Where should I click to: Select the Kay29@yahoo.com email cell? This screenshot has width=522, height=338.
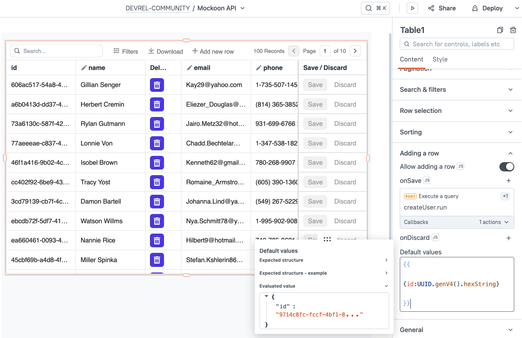pos(216,85)
